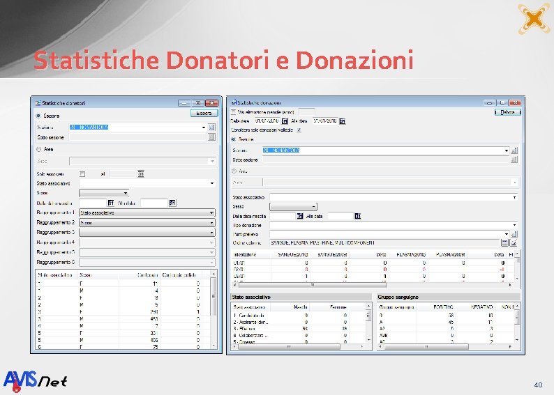Click Elabora button in Statistiche donazioni window
Image resolution: width=554 pixels, height=395 pixels.
(507, 112)
